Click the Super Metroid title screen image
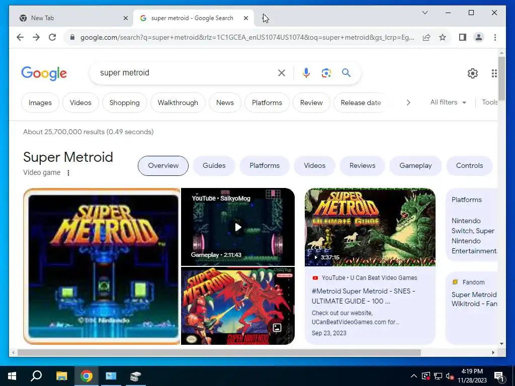This screenshot has width=515, height=386. [102, 266]
